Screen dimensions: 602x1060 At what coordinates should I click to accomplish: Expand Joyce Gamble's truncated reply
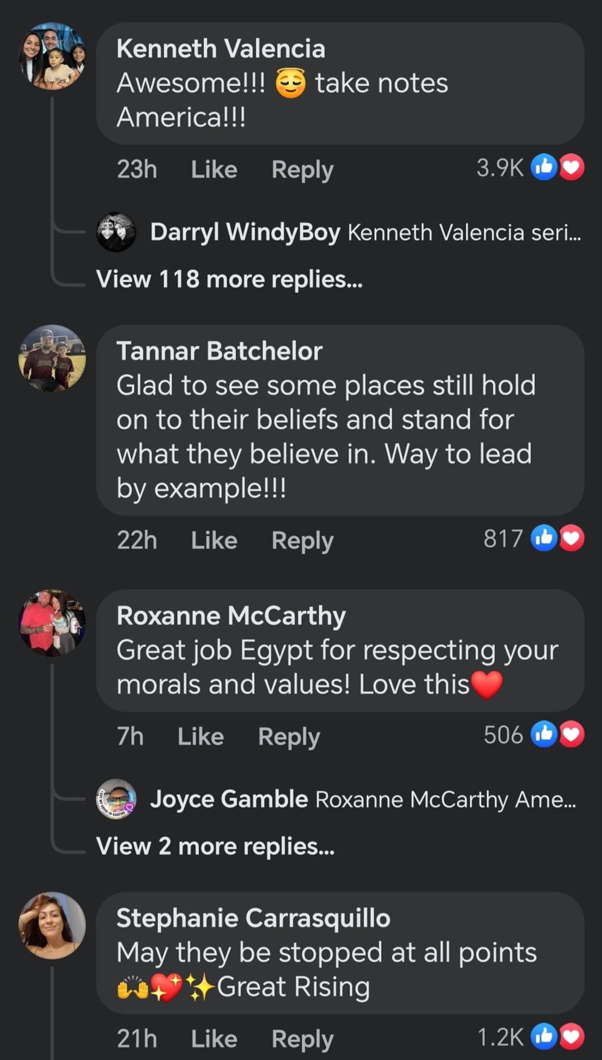(x=445, y=800)
